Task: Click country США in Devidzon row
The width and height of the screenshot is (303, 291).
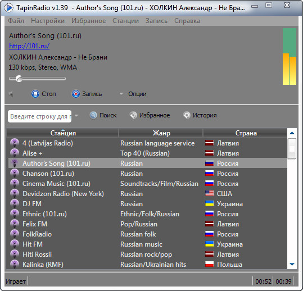Action: click(x=224, y=193)
